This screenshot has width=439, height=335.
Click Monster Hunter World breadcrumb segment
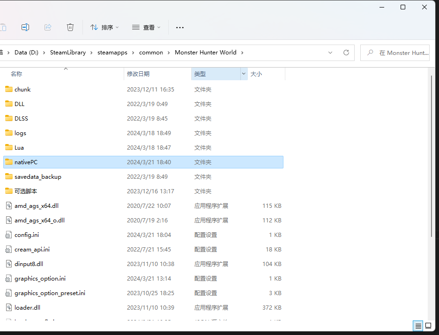pyautogui.click(x=206, y=53)
